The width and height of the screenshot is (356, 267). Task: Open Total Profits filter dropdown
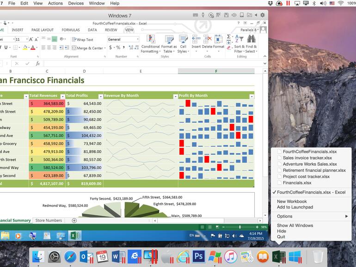click(101, 97)
